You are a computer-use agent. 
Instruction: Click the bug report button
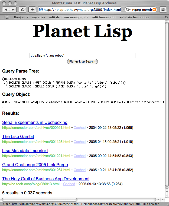click(163, 10)
